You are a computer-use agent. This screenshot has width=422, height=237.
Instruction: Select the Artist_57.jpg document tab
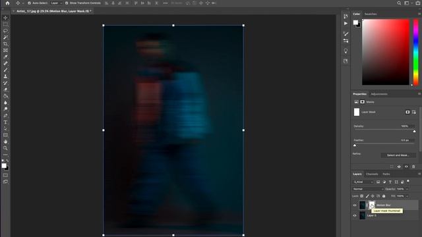click(53, 11)
